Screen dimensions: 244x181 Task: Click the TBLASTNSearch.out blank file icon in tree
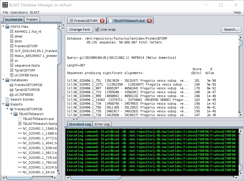click(x=20, y=119)
